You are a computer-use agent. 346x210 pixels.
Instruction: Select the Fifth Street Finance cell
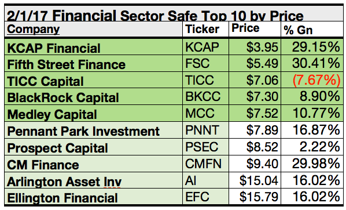pyautogui.click(x=94, y=63)
